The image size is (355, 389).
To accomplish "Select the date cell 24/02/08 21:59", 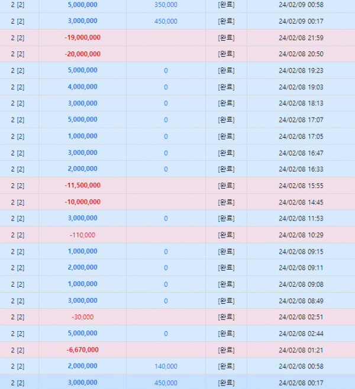I will [301, 38].
